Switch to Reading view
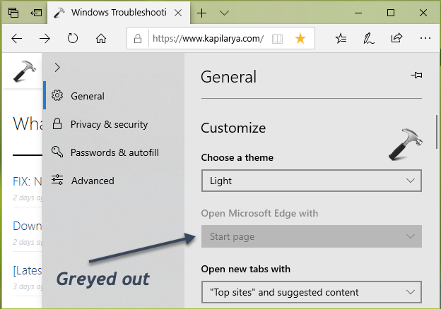The image size is (441, 309). pyautogui.click(x=277, y=39)
